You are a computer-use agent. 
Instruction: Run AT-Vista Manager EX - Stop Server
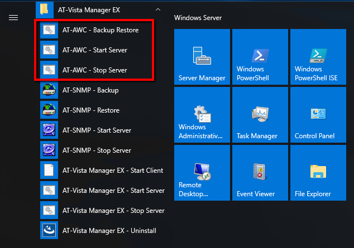tap(113, 211)
